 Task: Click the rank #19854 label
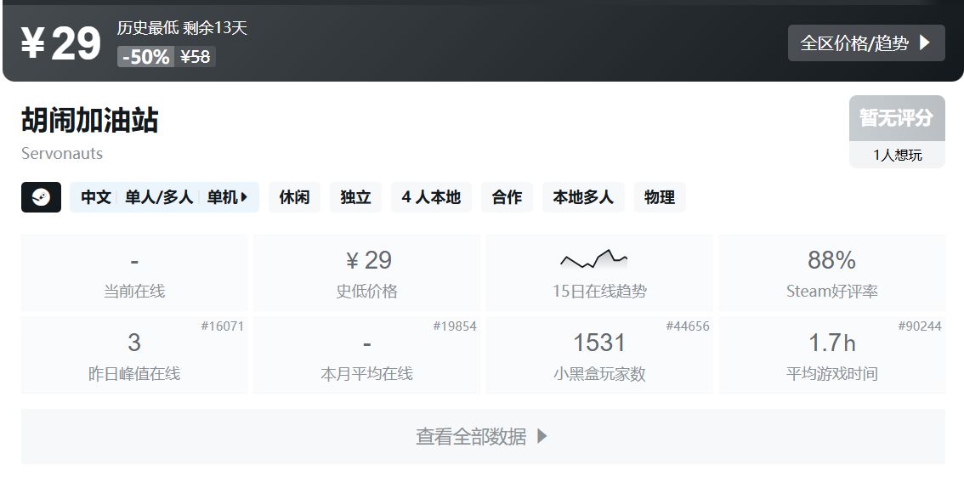pos(455,326)
